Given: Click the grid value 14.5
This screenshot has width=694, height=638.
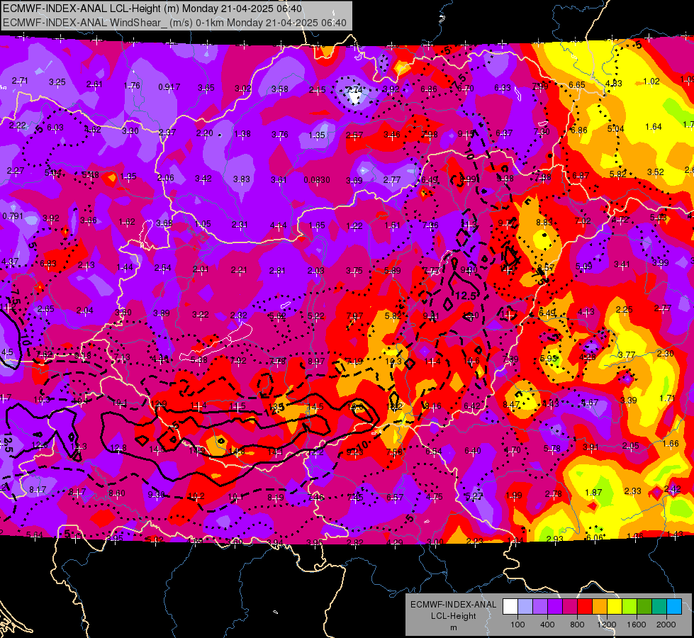Looking at the screenshot, I should 315,406.
